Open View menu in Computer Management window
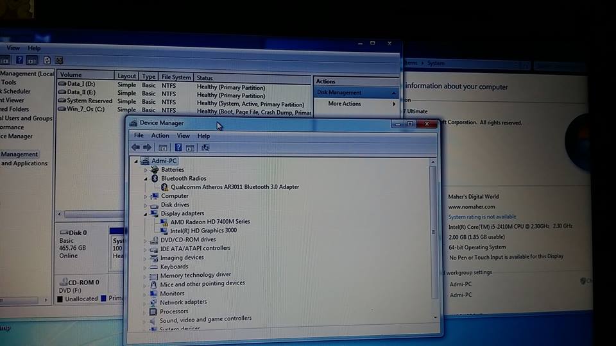 (x=13, y=47)
